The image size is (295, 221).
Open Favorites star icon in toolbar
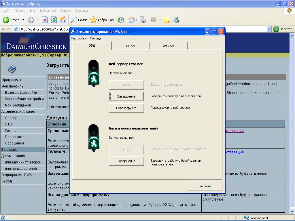point(93,20)
